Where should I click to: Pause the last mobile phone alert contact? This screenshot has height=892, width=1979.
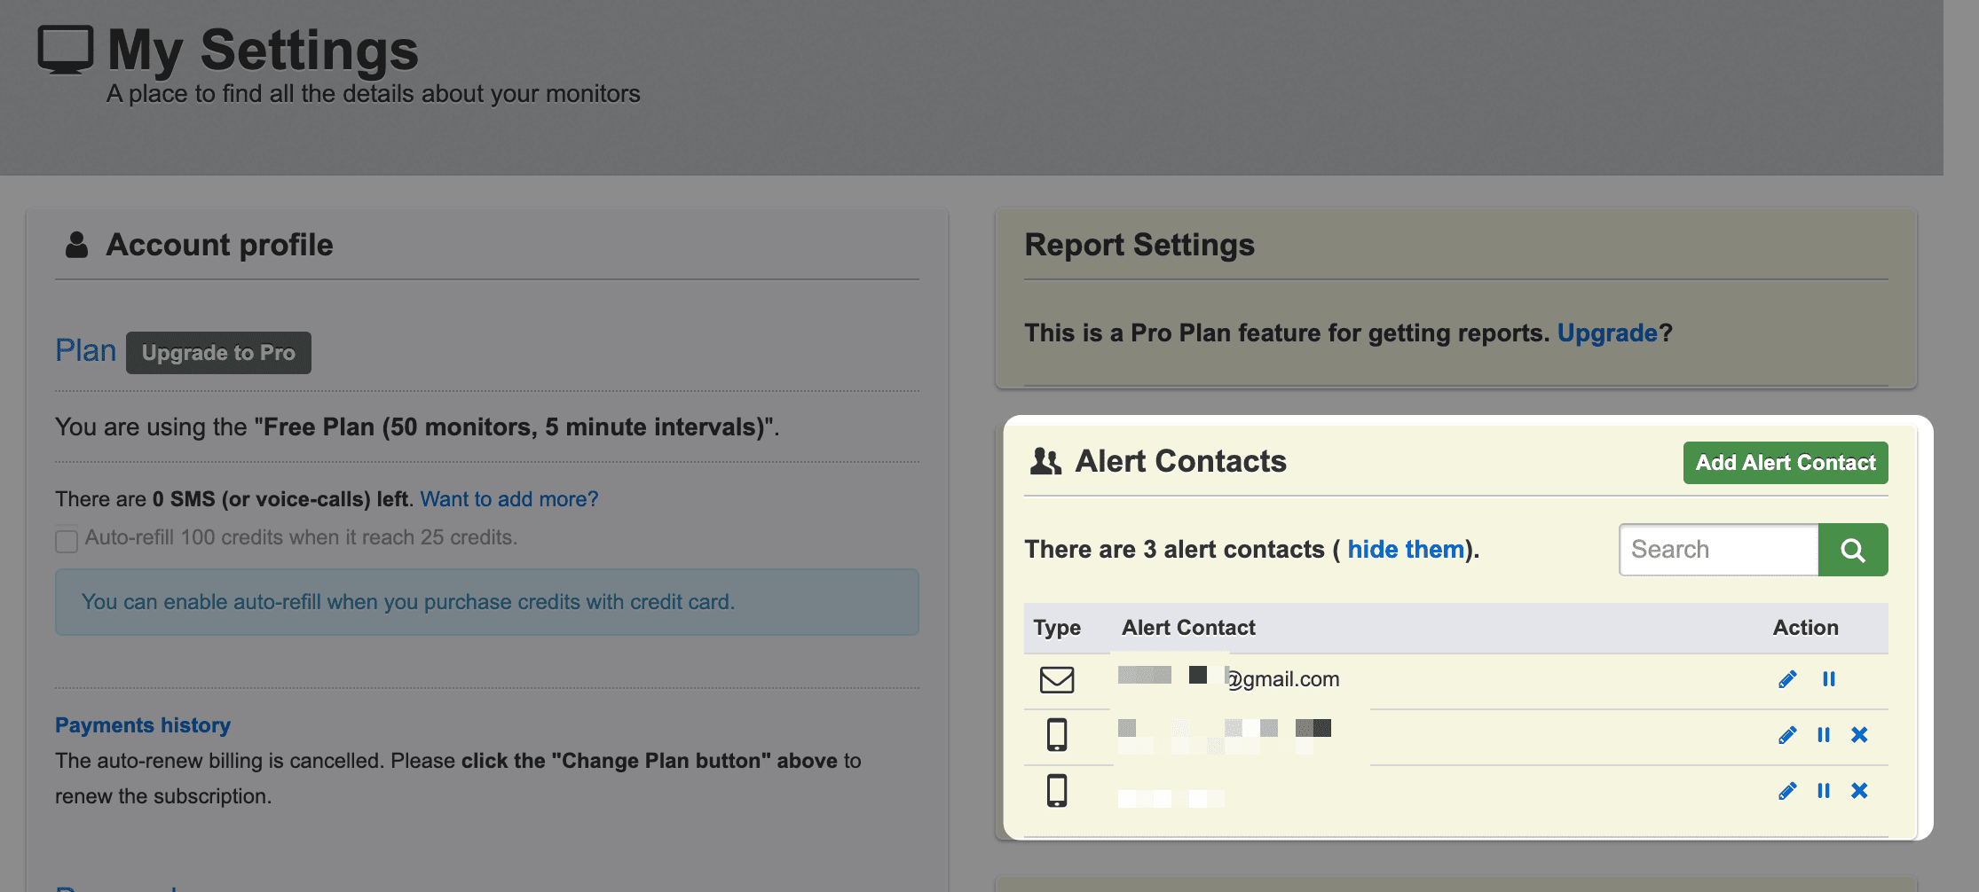pyautogui.click(x=1823, y=791)
